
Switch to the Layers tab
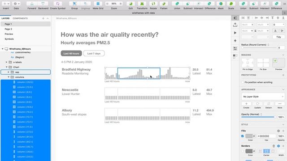tap(5, 18)
